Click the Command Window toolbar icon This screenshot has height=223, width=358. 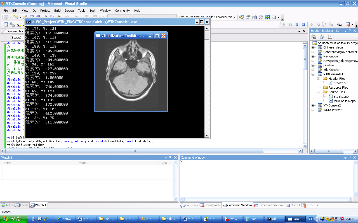pos(274,17)
